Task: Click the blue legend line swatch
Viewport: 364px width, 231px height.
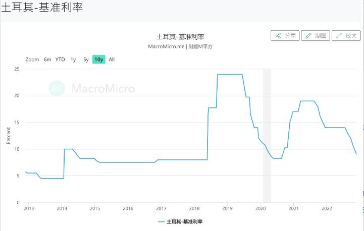Action: coord(162,222)
